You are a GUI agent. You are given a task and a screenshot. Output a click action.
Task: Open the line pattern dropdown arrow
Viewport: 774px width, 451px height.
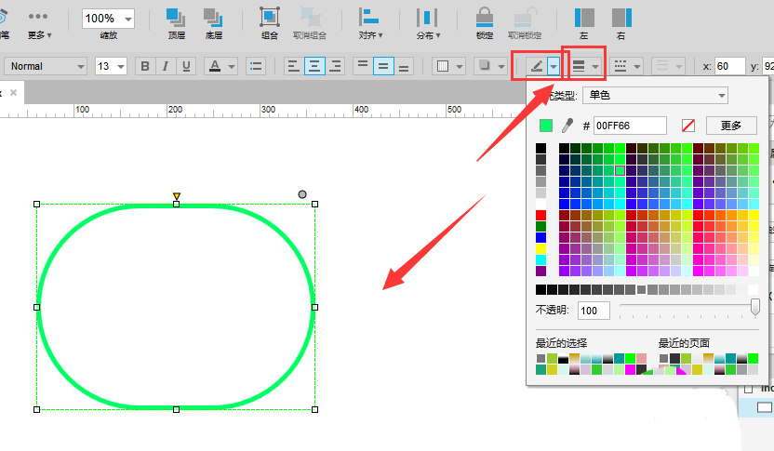[x=637, y=67]
